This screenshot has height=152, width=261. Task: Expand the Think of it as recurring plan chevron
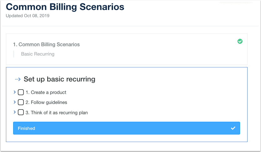click(x=15, y=112)
